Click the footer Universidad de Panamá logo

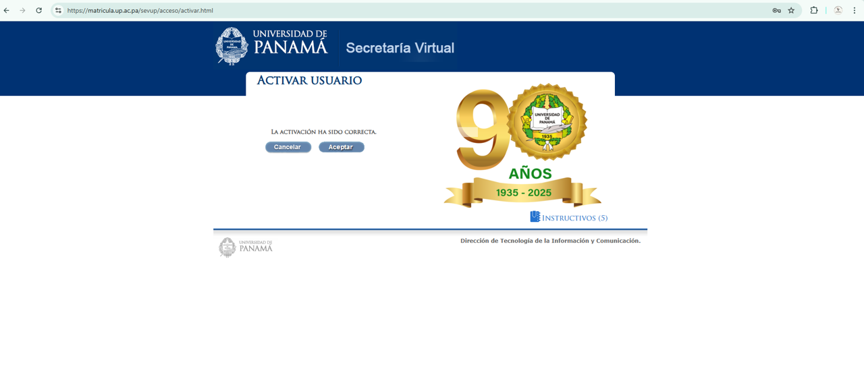[246, 247]
